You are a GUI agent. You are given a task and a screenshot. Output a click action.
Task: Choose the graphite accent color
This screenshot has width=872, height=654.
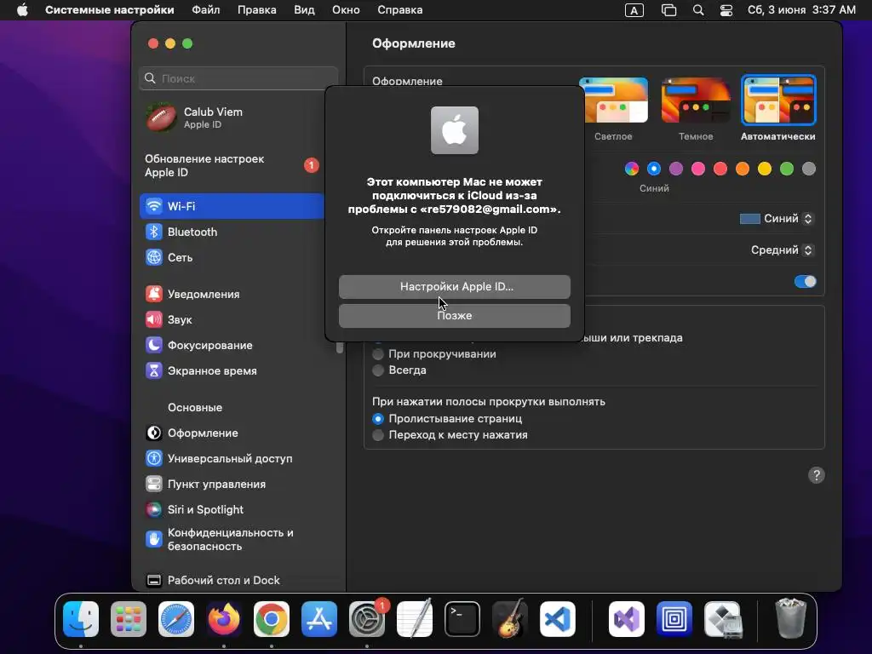[809, 169]
